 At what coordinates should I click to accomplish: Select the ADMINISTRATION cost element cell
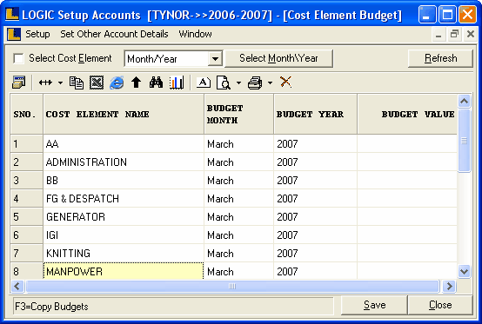point(124,162)
